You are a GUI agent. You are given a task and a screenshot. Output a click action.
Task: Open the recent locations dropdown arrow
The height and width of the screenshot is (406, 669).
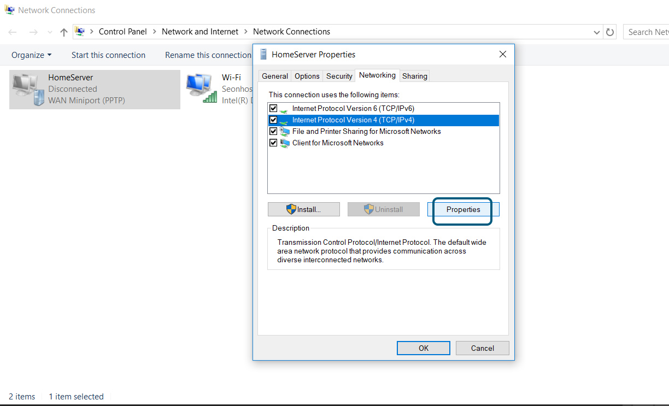(x=50, y=32)
